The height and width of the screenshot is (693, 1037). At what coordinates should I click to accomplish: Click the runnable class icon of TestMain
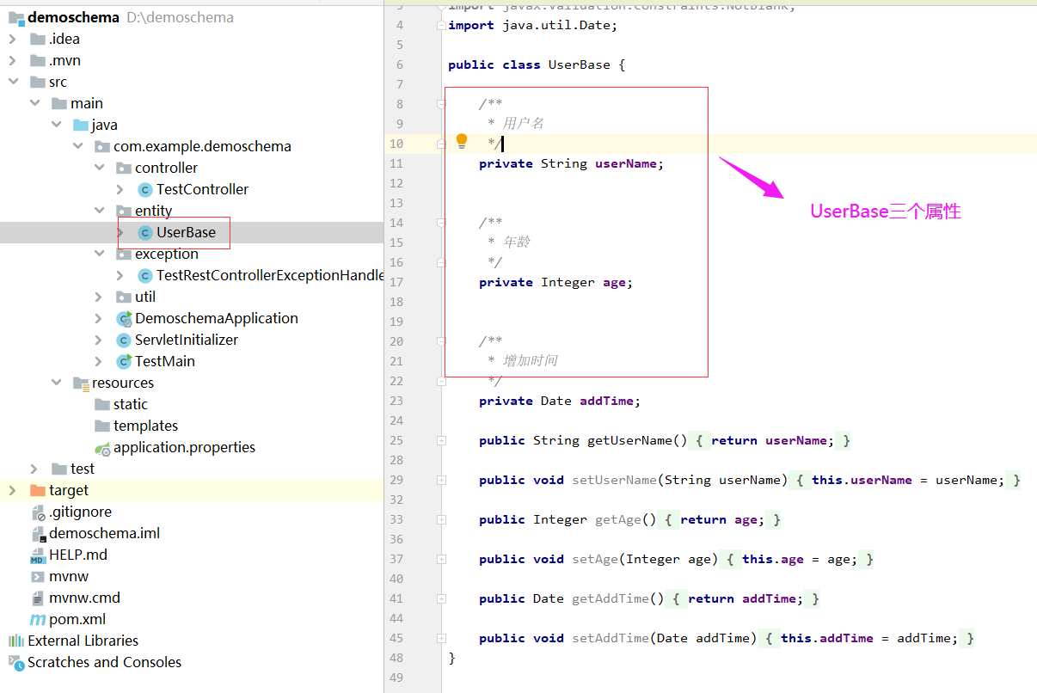(x=124, y=361)
